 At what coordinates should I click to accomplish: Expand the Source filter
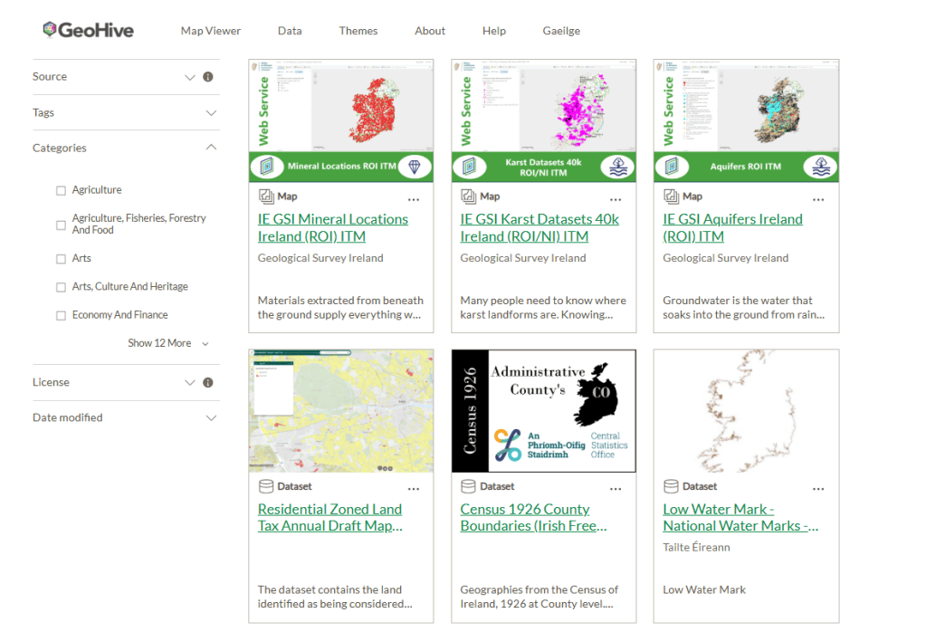189,77
